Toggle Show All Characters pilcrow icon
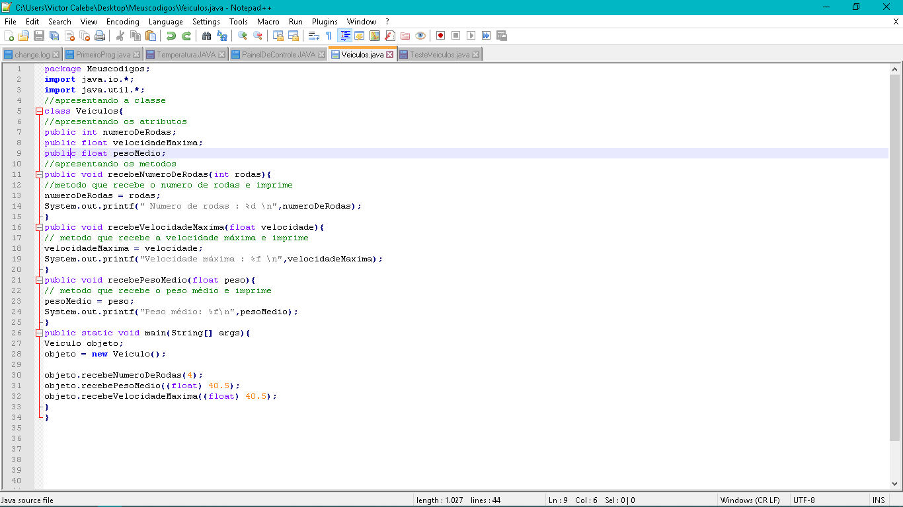The height and width of the screenshot is (507, 903). coord(329,36)
